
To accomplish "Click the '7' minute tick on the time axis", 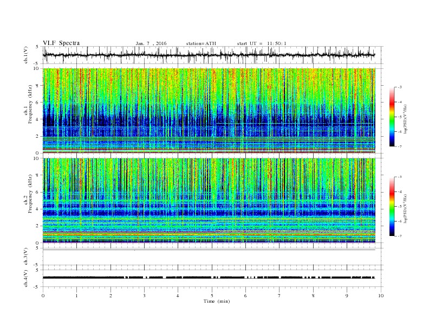I will [x=279, y=296].
